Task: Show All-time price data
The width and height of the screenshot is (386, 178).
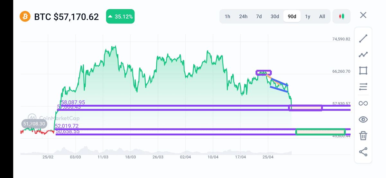Action: tap(322, 16)
